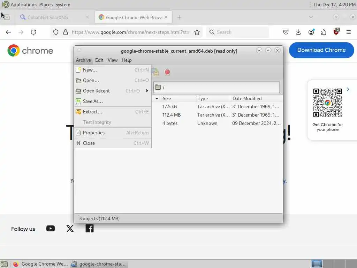
Task: Click the padlock site info icon
Action: click(x=66, y=32)
